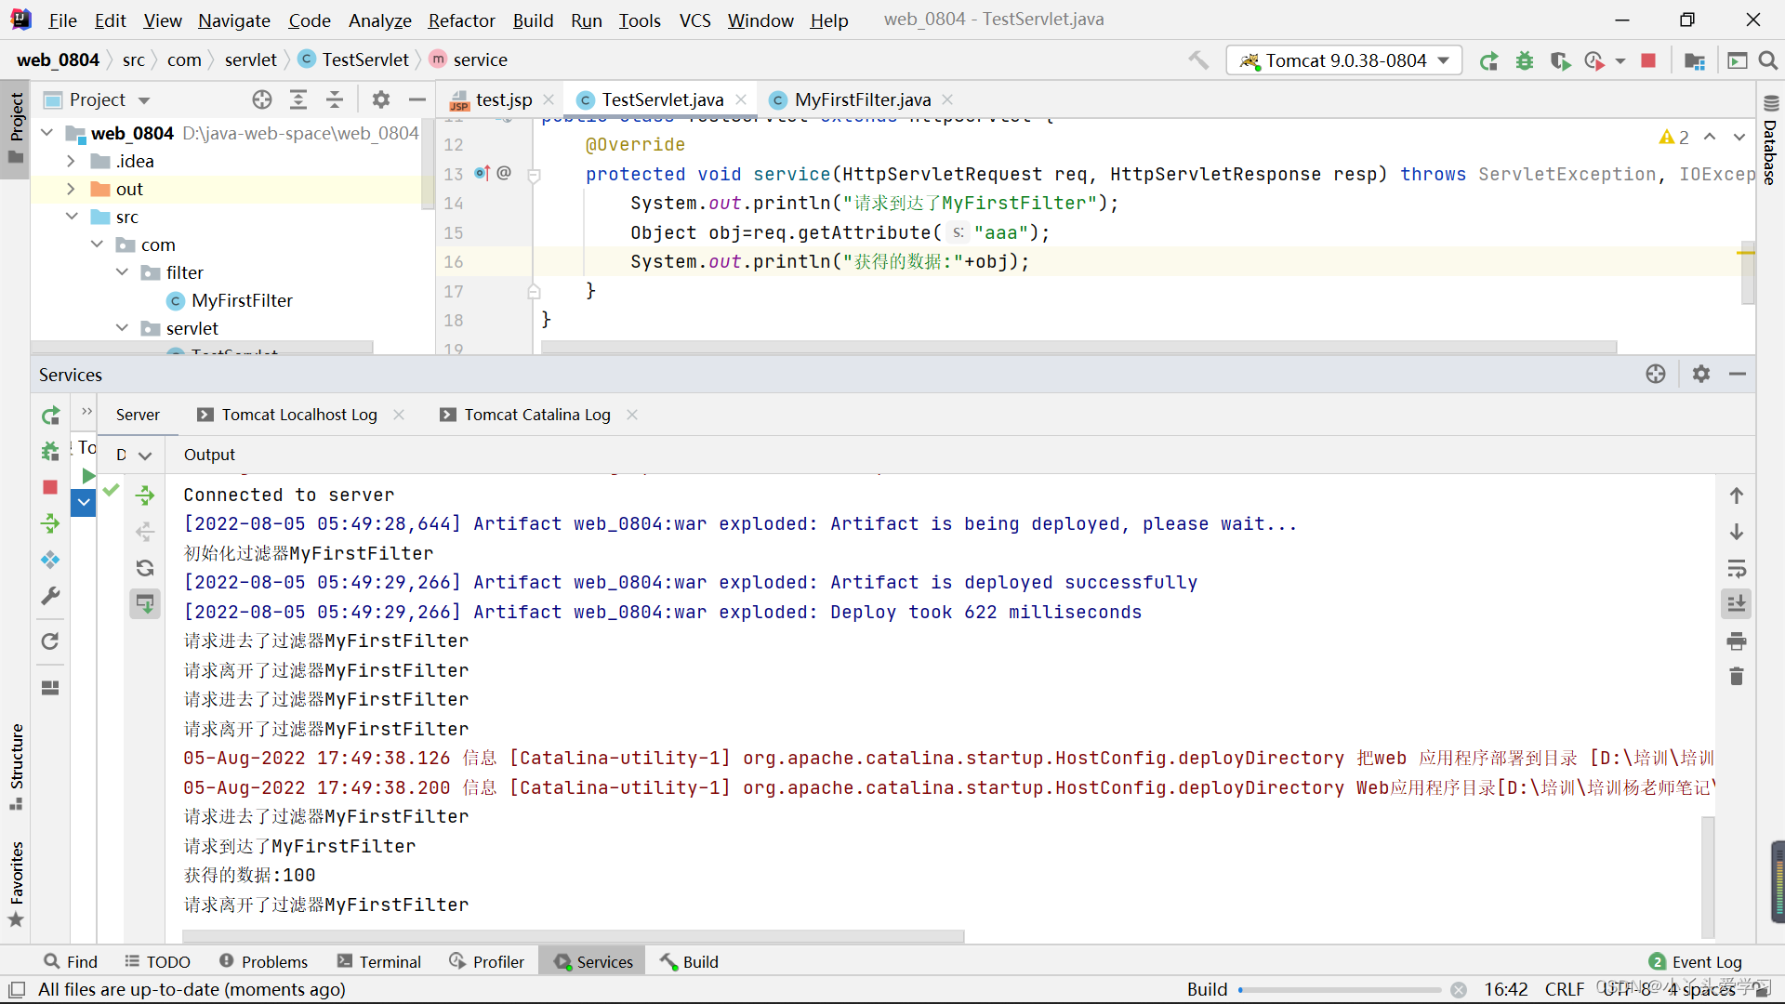Go to next highlighted warning arrow

[x=1739, y=138]
